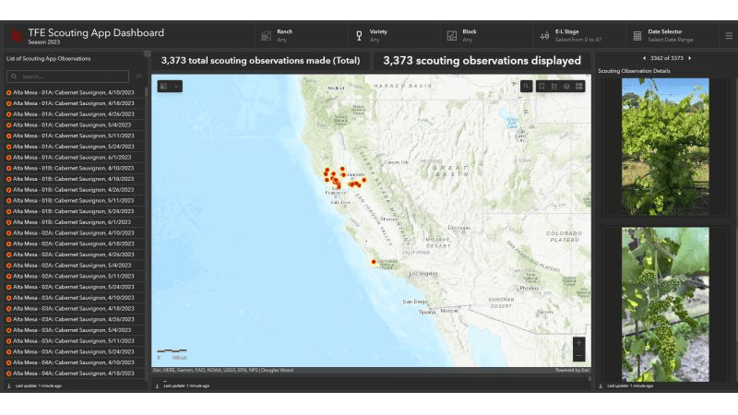738x415 pixels.
Task: Click the Date Selector calendar icon
Action: [x=637, y=36]
